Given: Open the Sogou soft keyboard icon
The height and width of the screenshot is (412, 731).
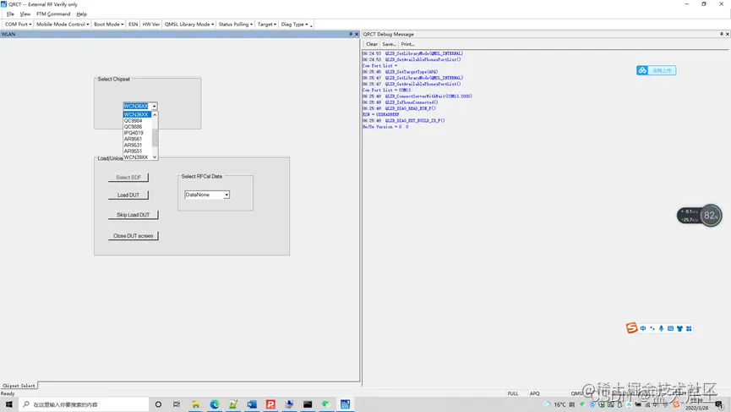Looking at the screenshot, I should [670, 328].
